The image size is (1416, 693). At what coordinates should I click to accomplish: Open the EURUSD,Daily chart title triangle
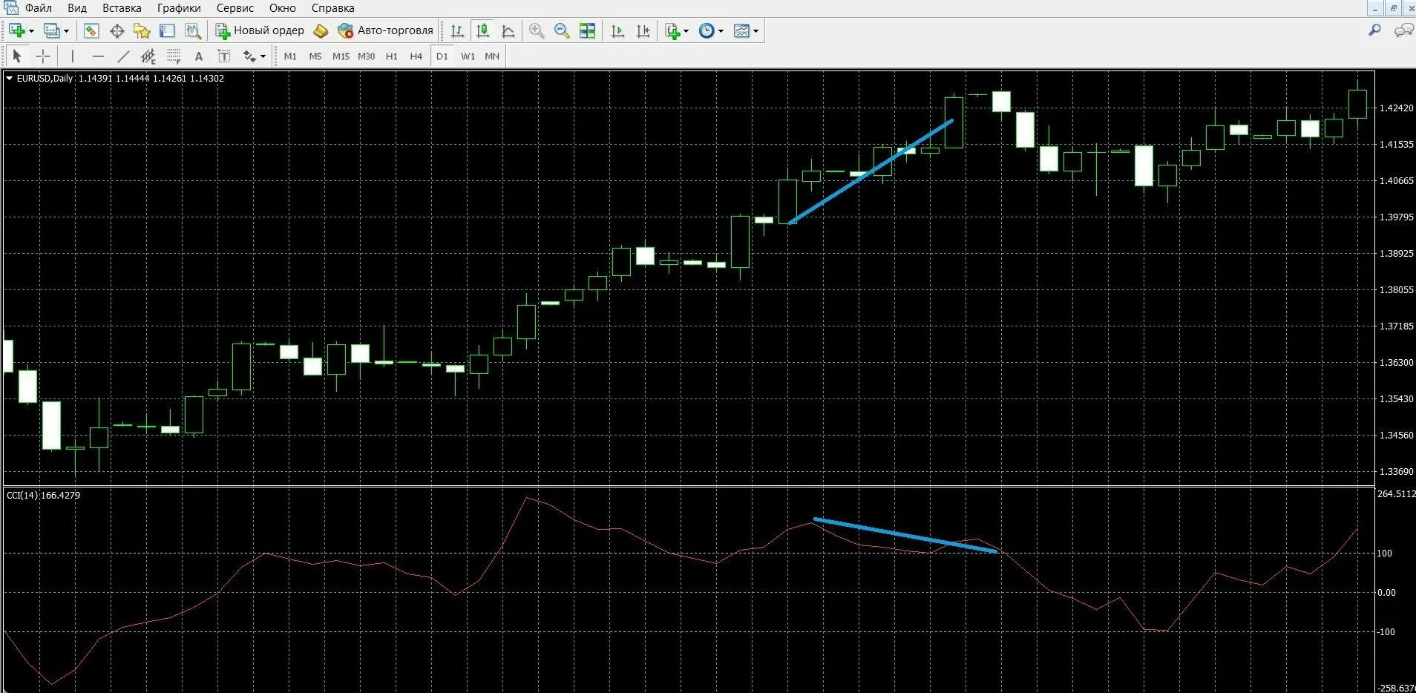click(10, 78)
